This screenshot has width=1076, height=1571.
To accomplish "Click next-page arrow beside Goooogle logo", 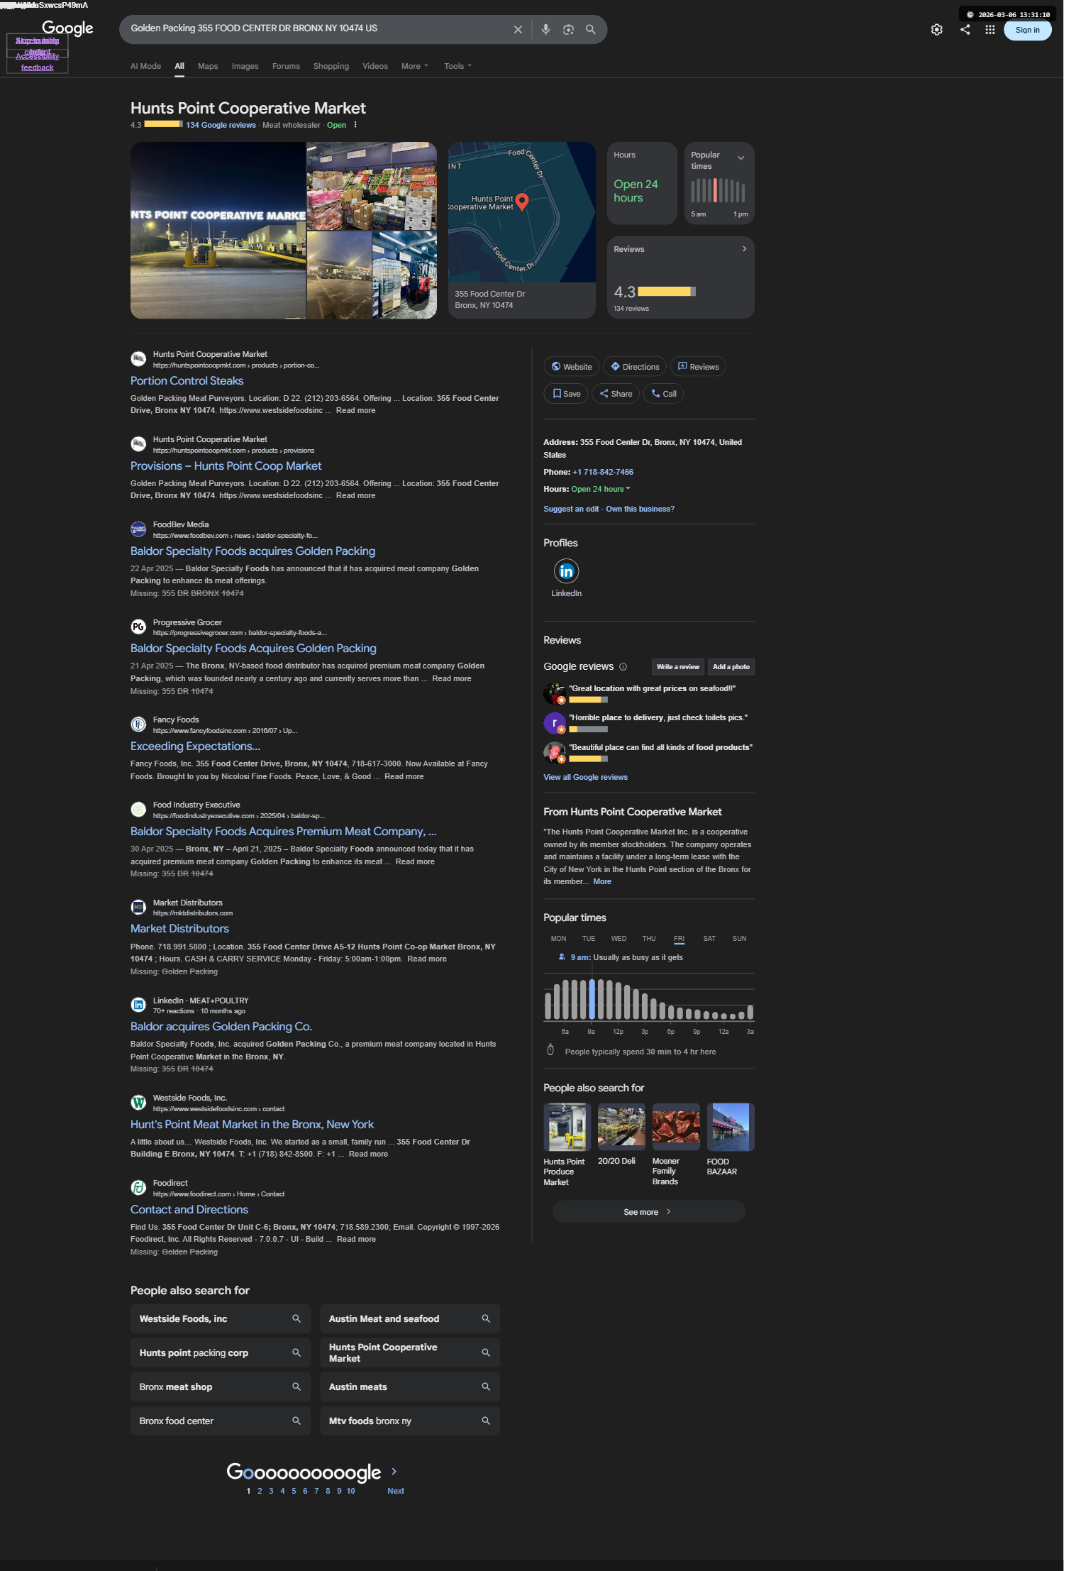I will [394, 1471].
